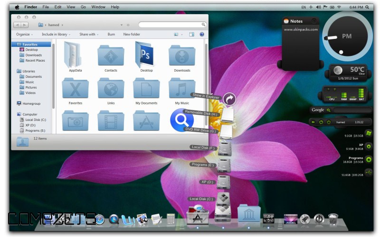Open Safari from the dock
Viewport: 380px width, 237px height.
pos(100,220)
